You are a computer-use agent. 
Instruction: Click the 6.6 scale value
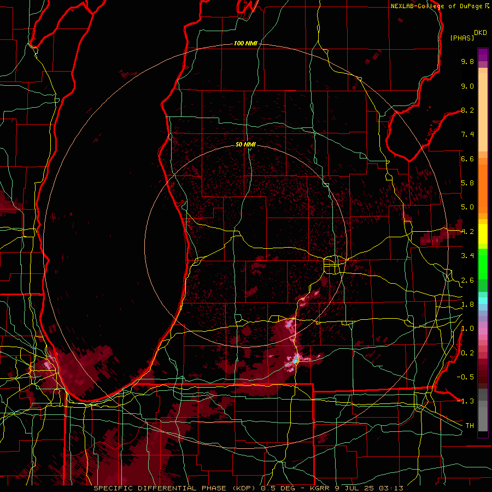pyautogui.click(x=467, y=159)
